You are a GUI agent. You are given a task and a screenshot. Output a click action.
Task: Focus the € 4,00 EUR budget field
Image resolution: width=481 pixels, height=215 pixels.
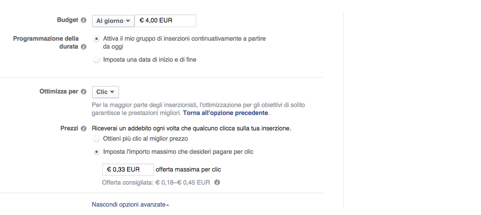coord(165,21)
